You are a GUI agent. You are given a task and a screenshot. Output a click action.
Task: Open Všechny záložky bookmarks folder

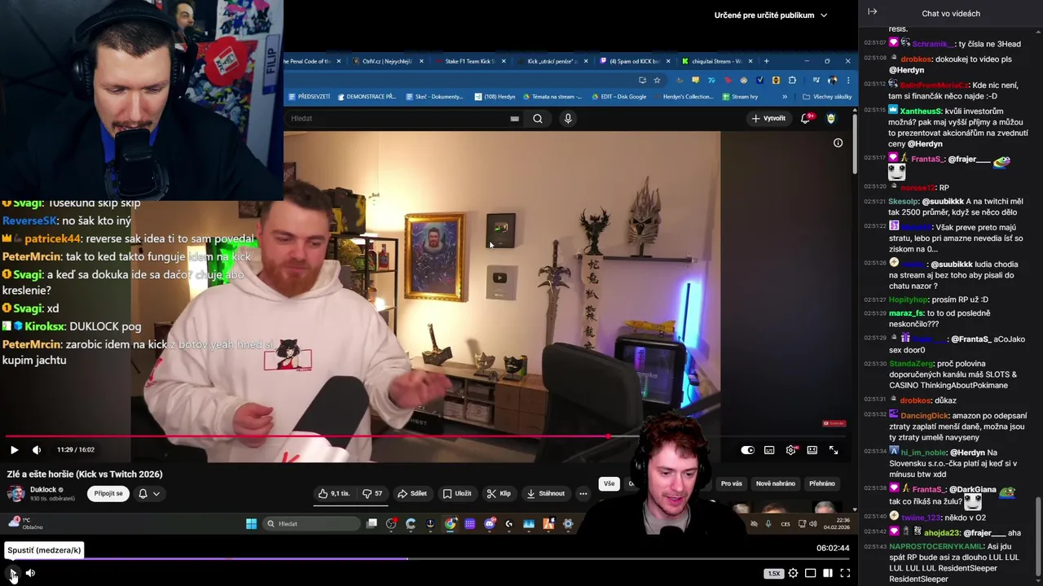coord(827,97)
